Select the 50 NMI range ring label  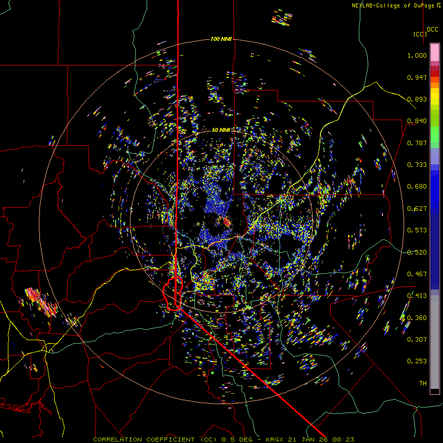pos(221,130)
